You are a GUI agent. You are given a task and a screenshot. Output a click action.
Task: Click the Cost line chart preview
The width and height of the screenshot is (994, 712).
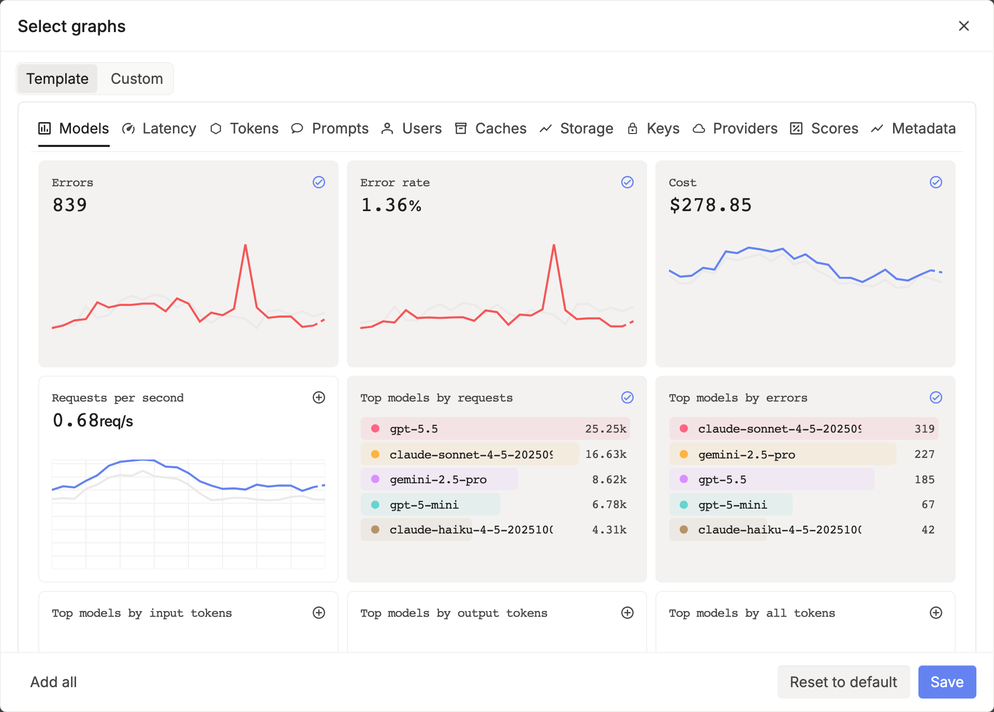806,267
